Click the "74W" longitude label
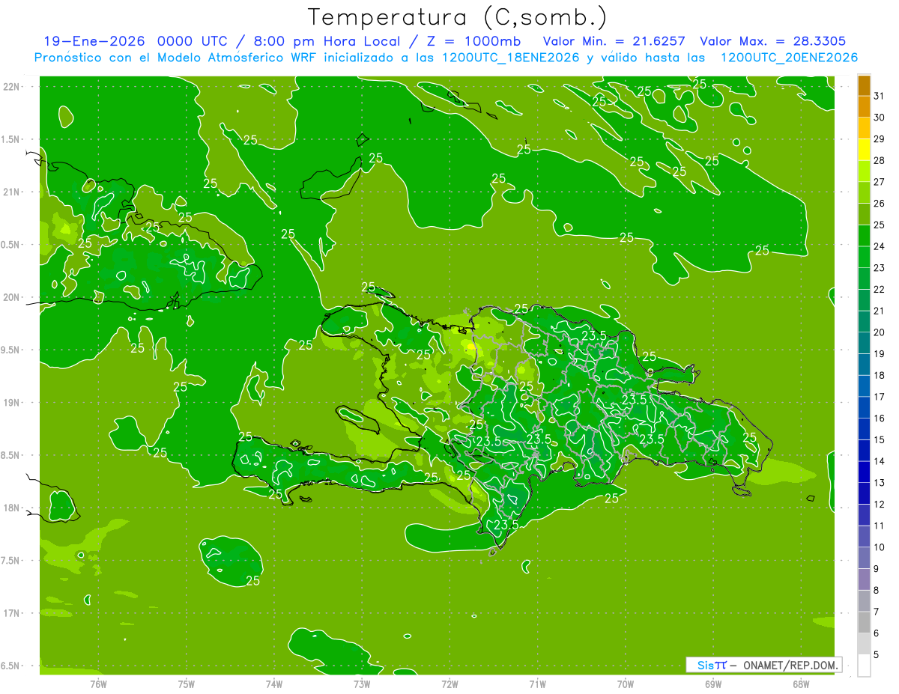The height and width of the screenshot is (694, 899). coord(274,684)
